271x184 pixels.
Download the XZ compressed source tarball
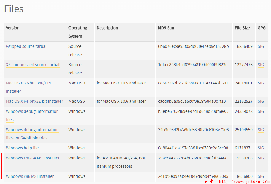[33, 65]
